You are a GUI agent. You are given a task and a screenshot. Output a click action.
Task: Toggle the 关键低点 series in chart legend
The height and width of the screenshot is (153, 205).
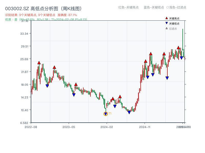172,23
